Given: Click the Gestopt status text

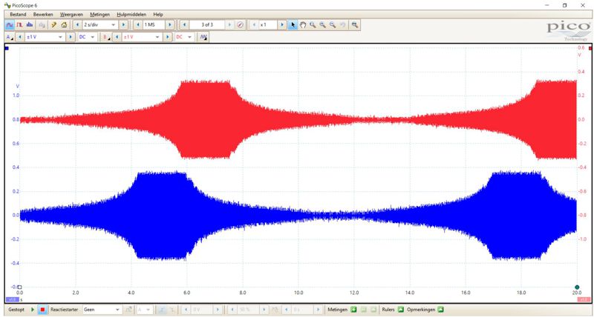Looking at the screenshot, I should click(16, 310).
